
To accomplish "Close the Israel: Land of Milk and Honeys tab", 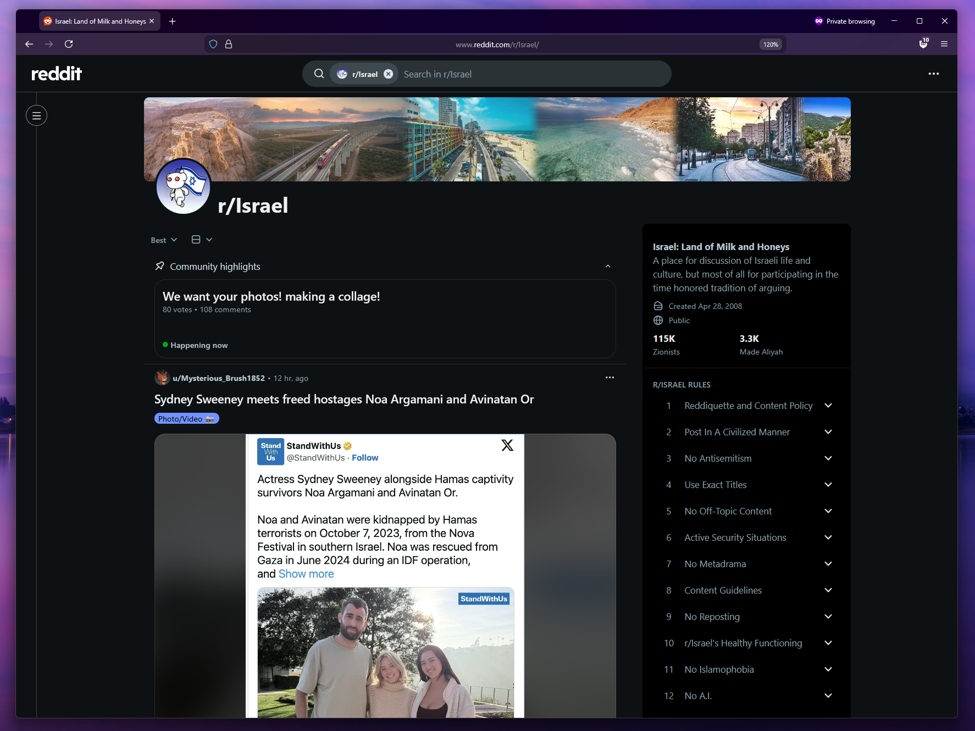I will 152,21.
